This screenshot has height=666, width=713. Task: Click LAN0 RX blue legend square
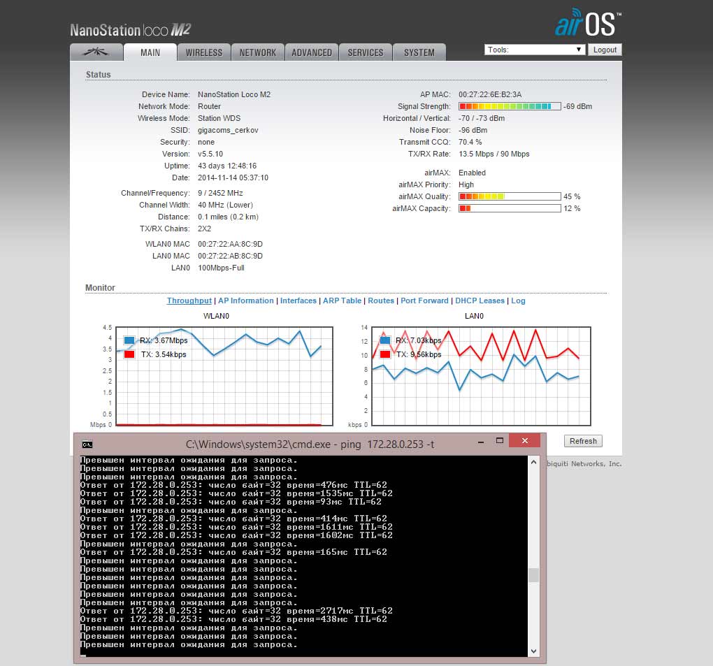(385, 340)
